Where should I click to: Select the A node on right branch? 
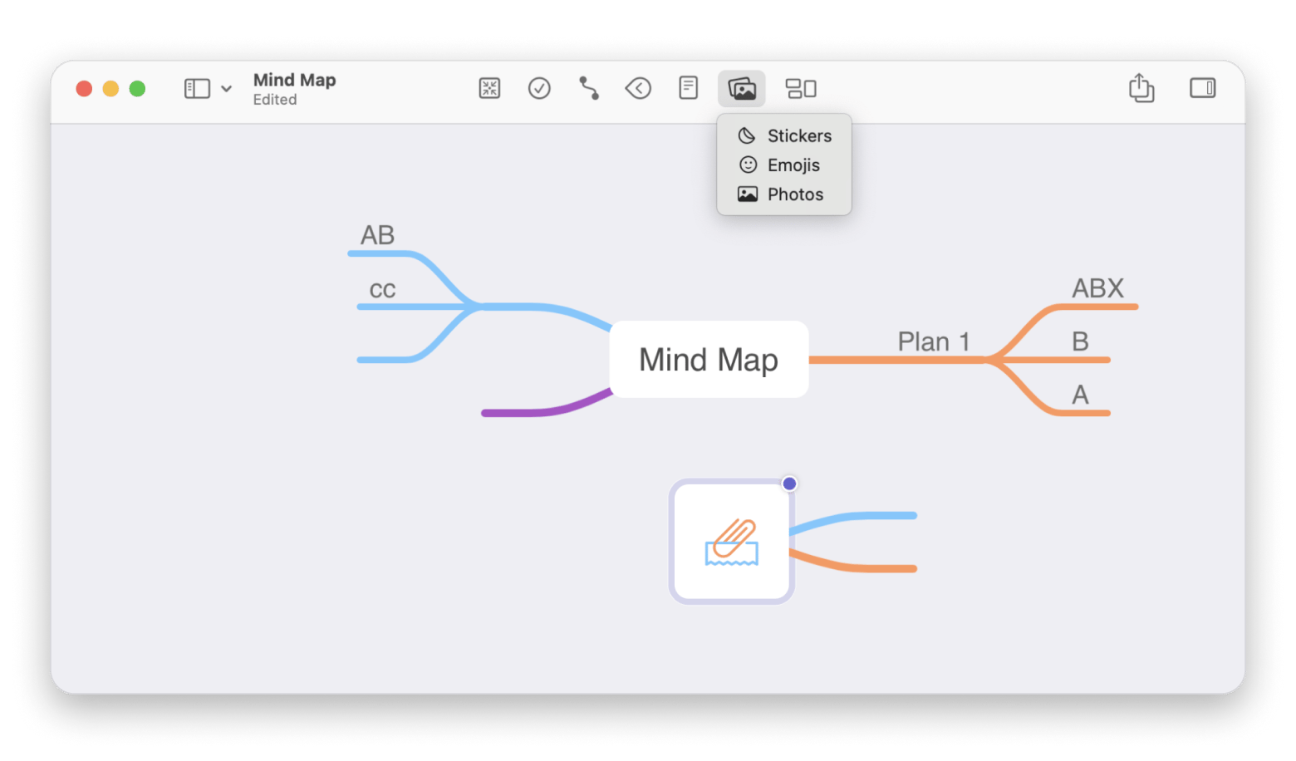click(1080, 395)
